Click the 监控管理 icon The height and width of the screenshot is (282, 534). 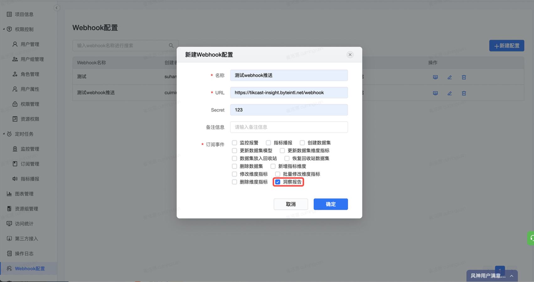pos(15,149)
